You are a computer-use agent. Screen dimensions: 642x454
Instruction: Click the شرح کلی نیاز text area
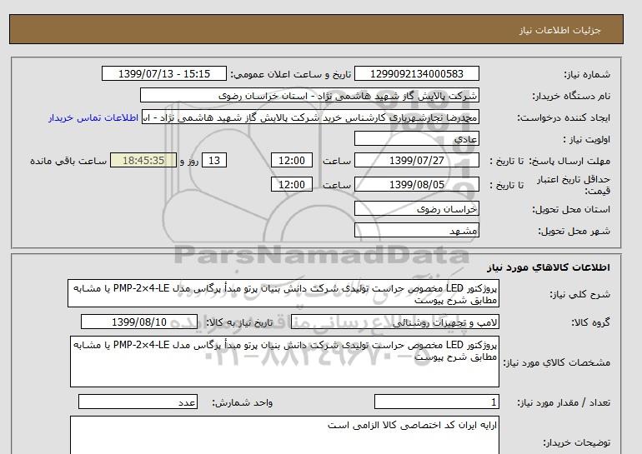(x=283, y=293)
